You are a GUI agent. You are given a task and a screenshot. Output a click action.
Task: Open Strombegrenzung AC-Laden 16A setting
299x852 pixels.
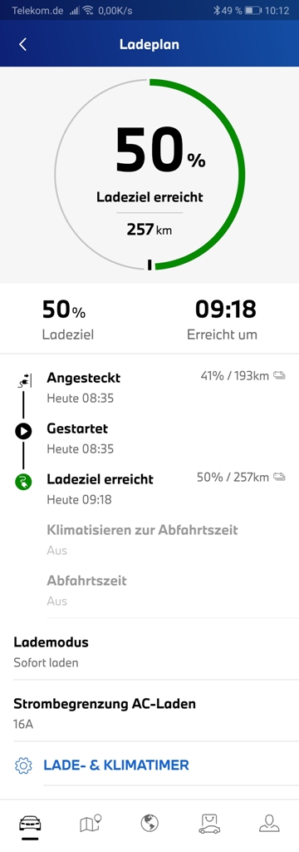[x=149, y=712]
